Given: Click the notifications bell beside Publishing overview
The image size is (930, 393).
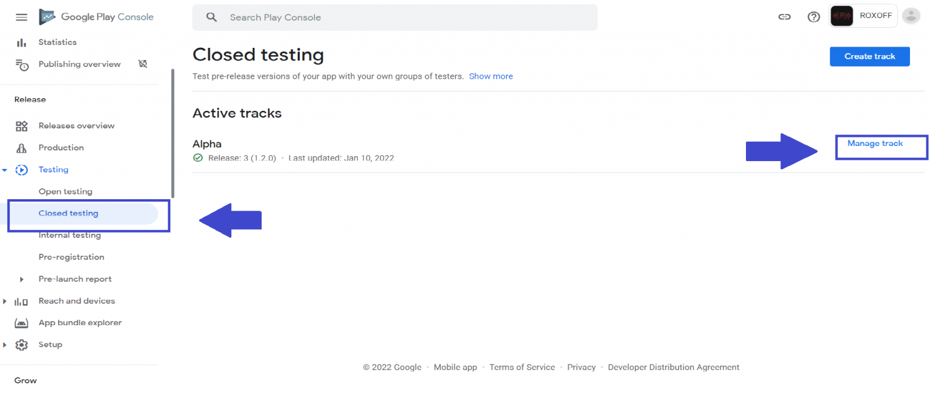Looking at the screenshot, I should (x=143, y=64).
